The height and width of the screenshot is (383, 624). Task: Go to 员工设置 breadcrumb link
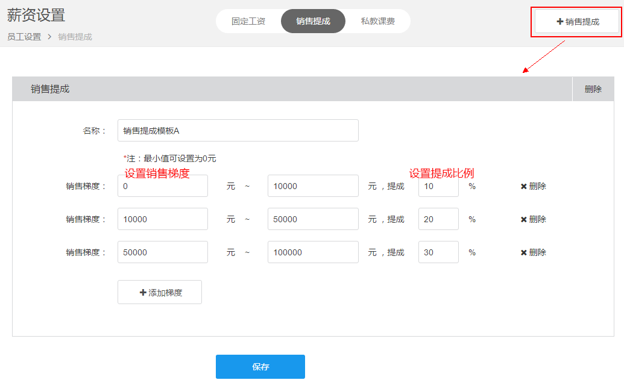coord(24,37)
